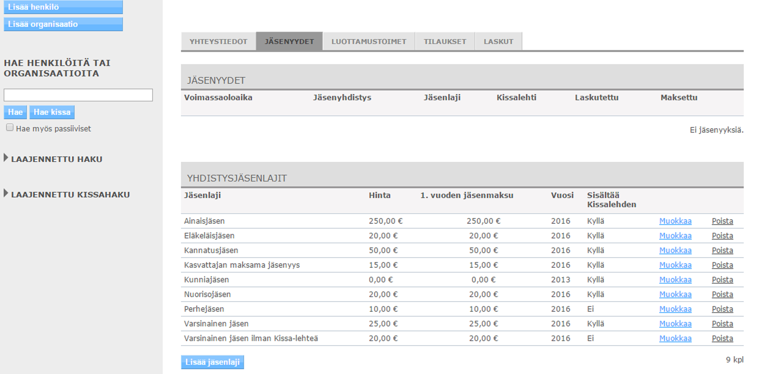Click the Nuorisojäsen row name
The image size is (781, 374).
tap(207, 294)
